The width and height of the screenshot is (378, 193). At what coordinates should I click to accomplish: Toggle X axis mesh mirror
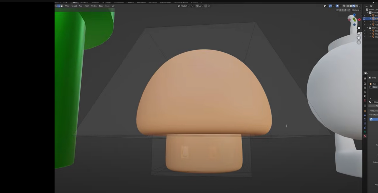click(340, 10)
